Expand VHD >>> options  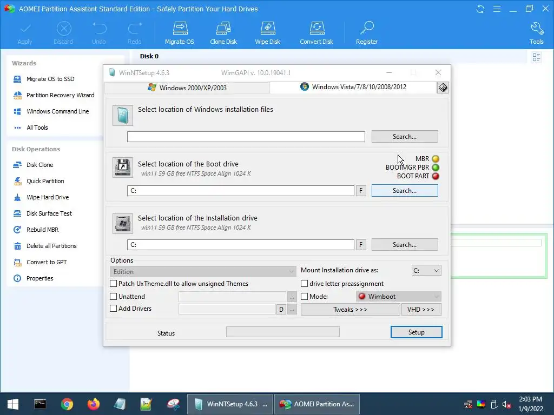421,310
